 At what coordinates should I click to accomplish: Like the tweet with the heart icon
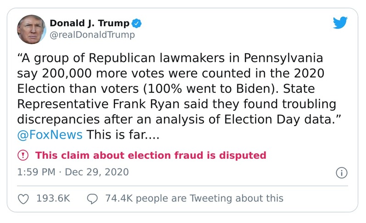24,198
